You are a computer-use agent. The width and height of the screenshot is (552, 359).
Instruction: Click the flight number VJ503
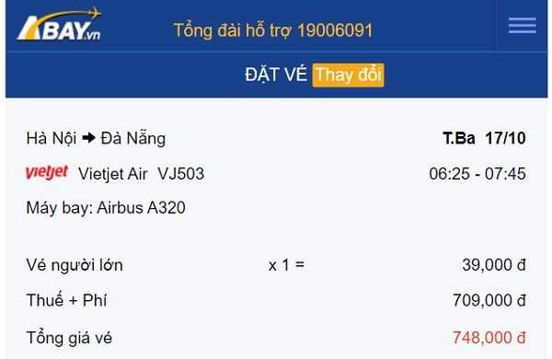[181, 174]
